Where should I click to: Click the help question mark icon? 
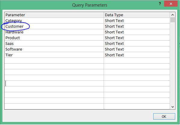pos(160,4)
